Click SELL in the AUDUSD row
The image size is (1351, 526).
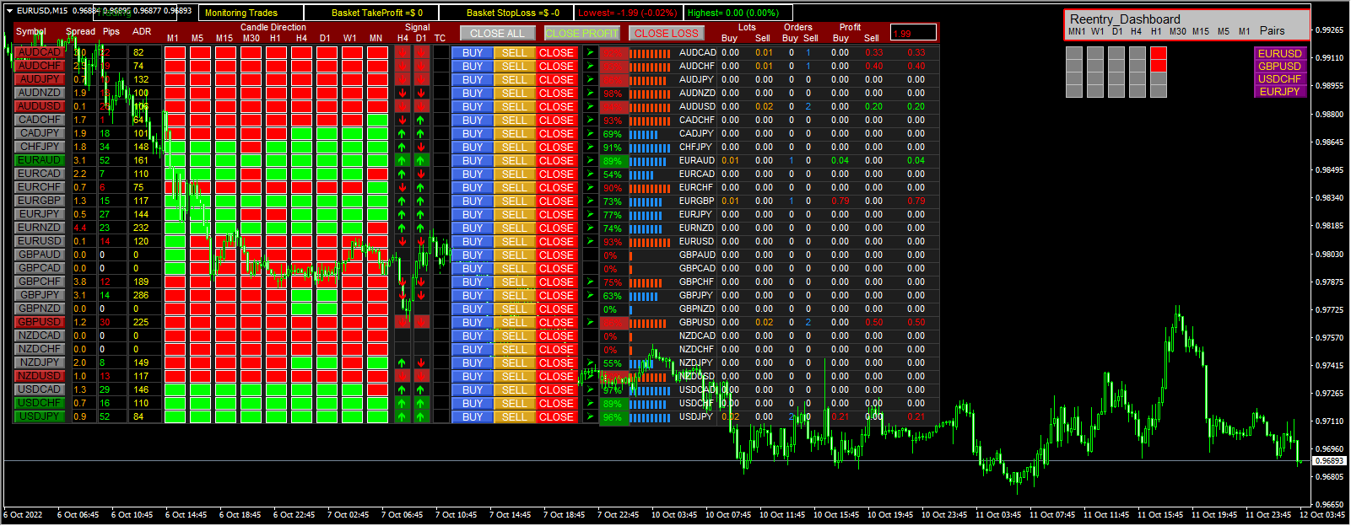coord(514,106)
